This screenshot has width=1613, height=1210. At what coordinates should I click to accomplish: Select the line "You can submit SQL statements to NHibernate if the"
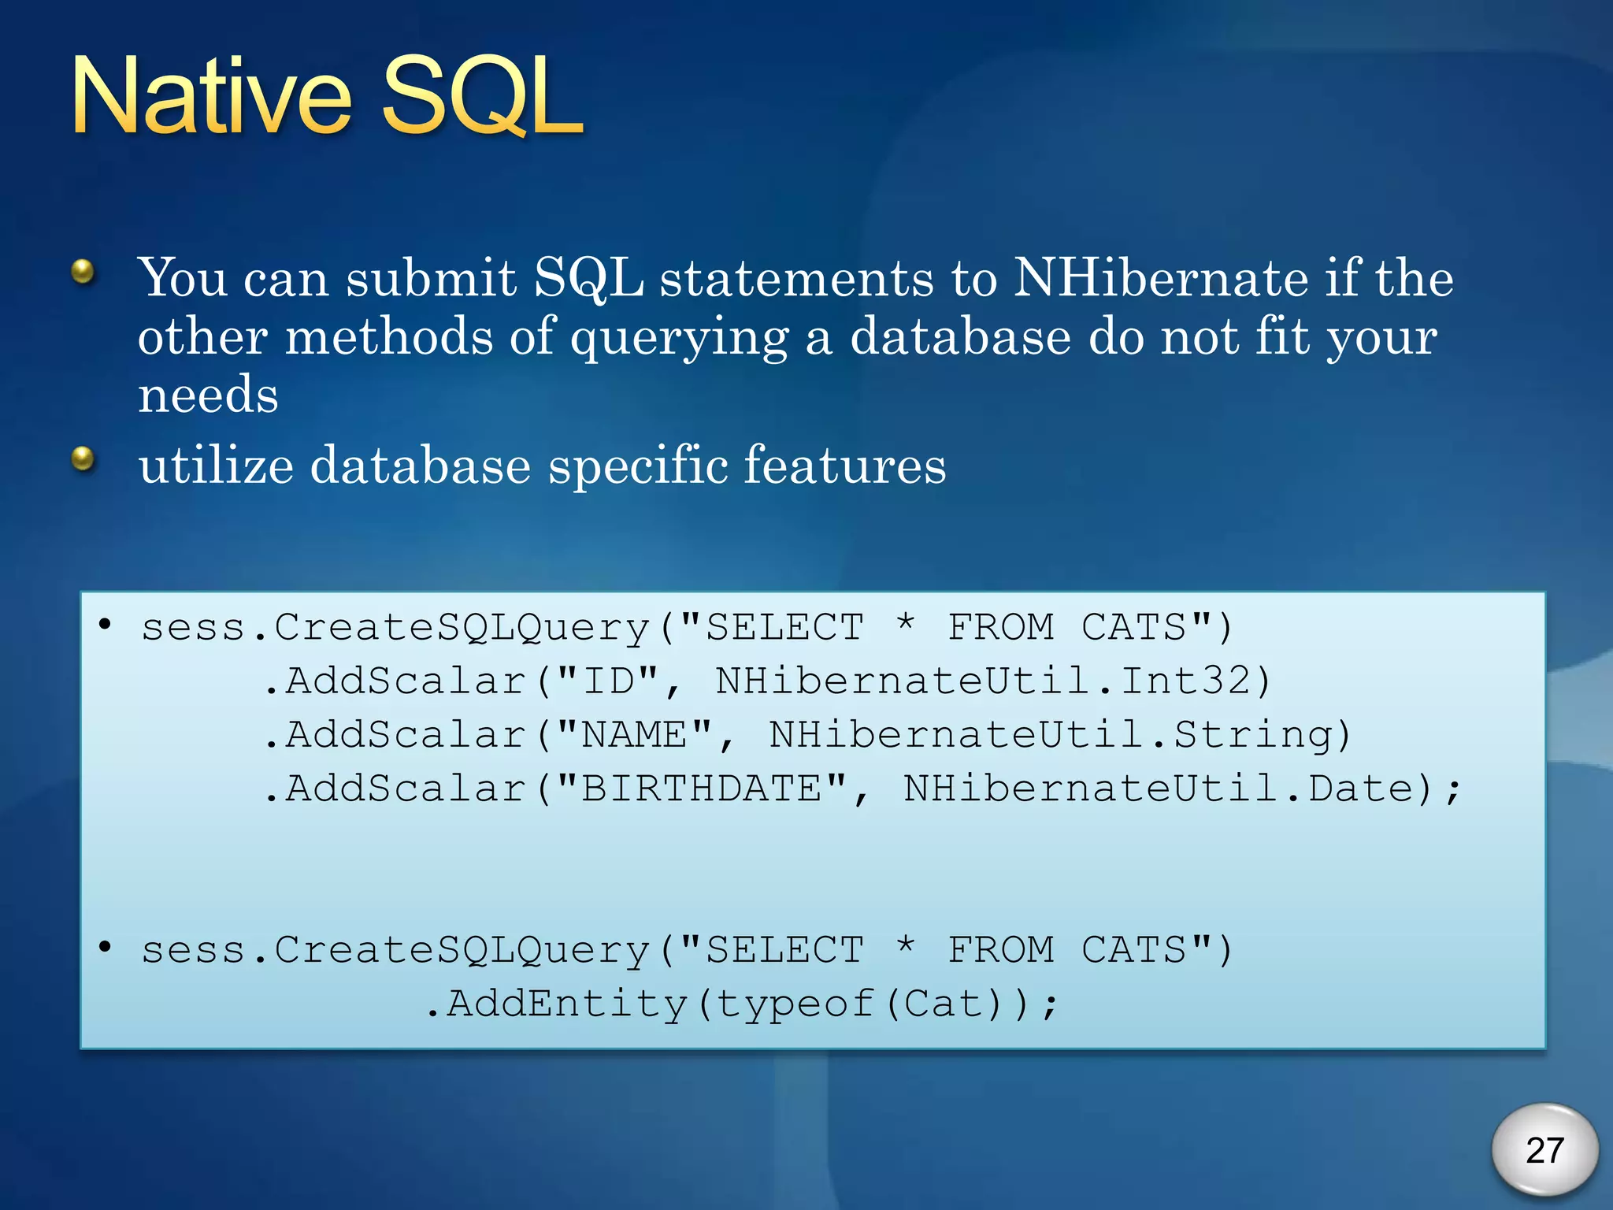[x=796, y=278]
